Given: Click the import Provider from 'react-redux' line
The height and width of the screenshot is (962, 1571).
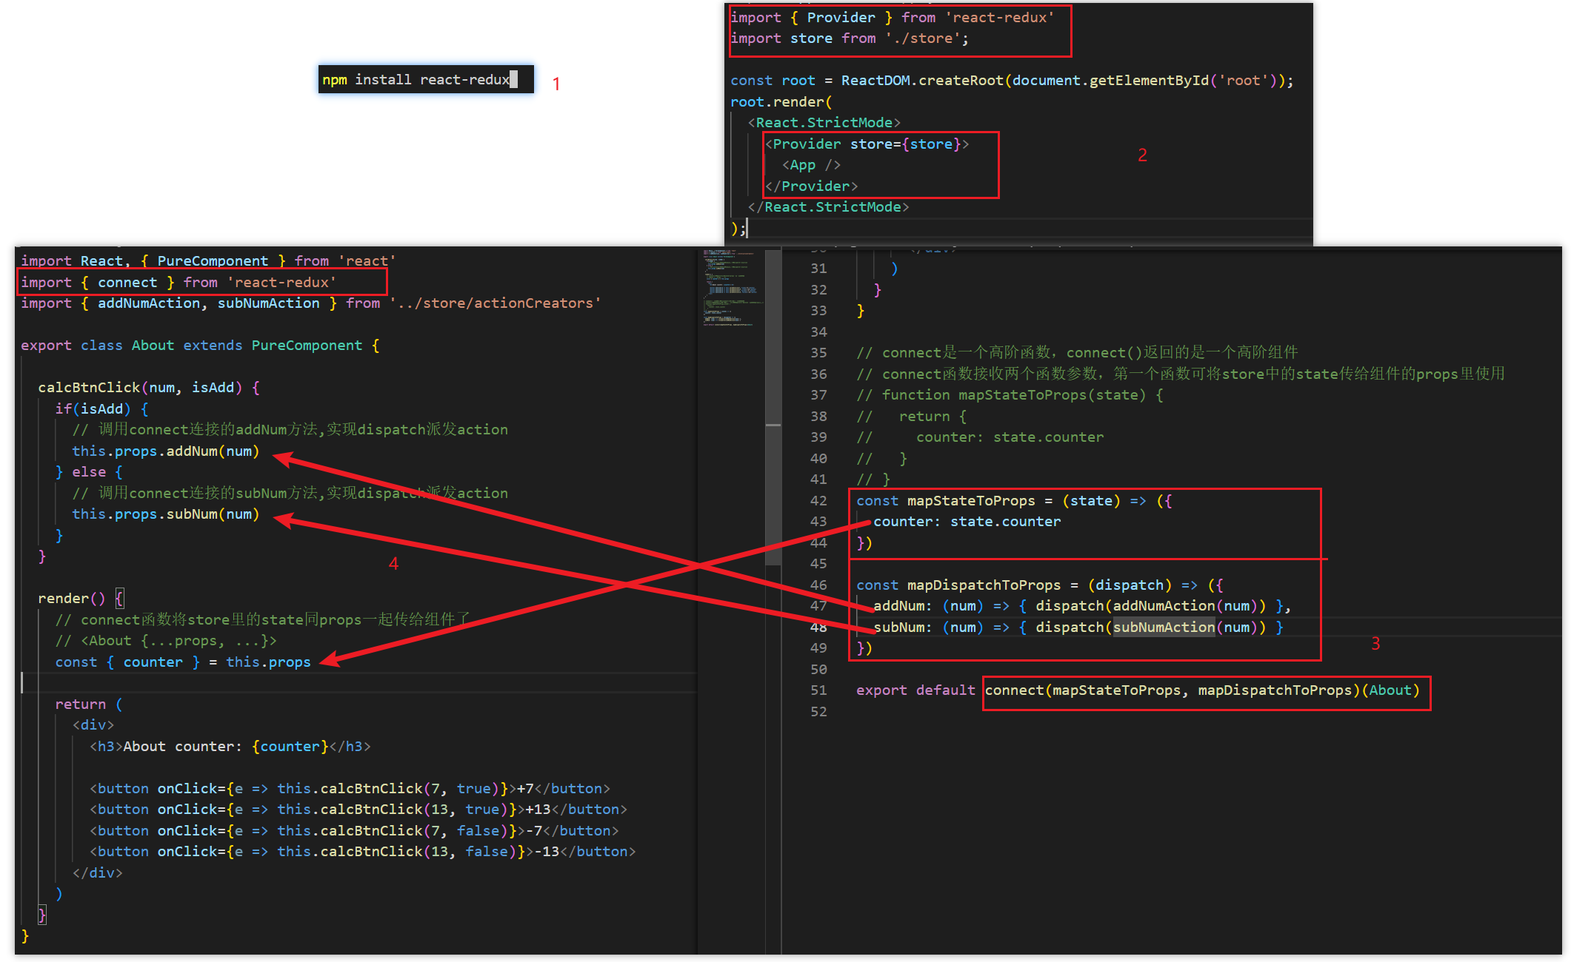Looking at the screenshot, I should (x=892, y=17).
